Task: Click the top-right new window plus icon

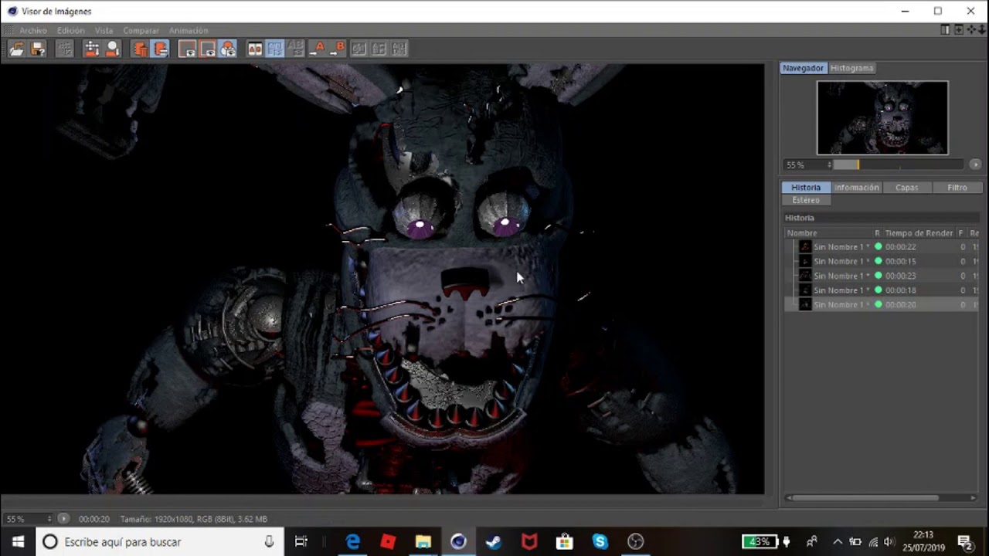Action: coord(959,30)
